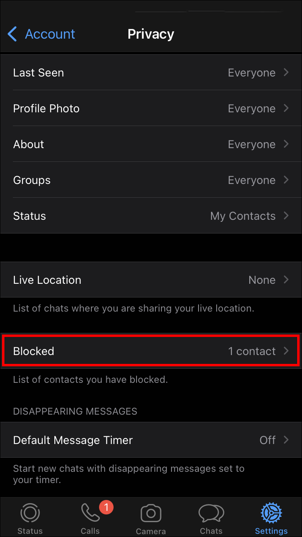
Task: Expand the Status privacy chevron
Action: pos(286,216)
